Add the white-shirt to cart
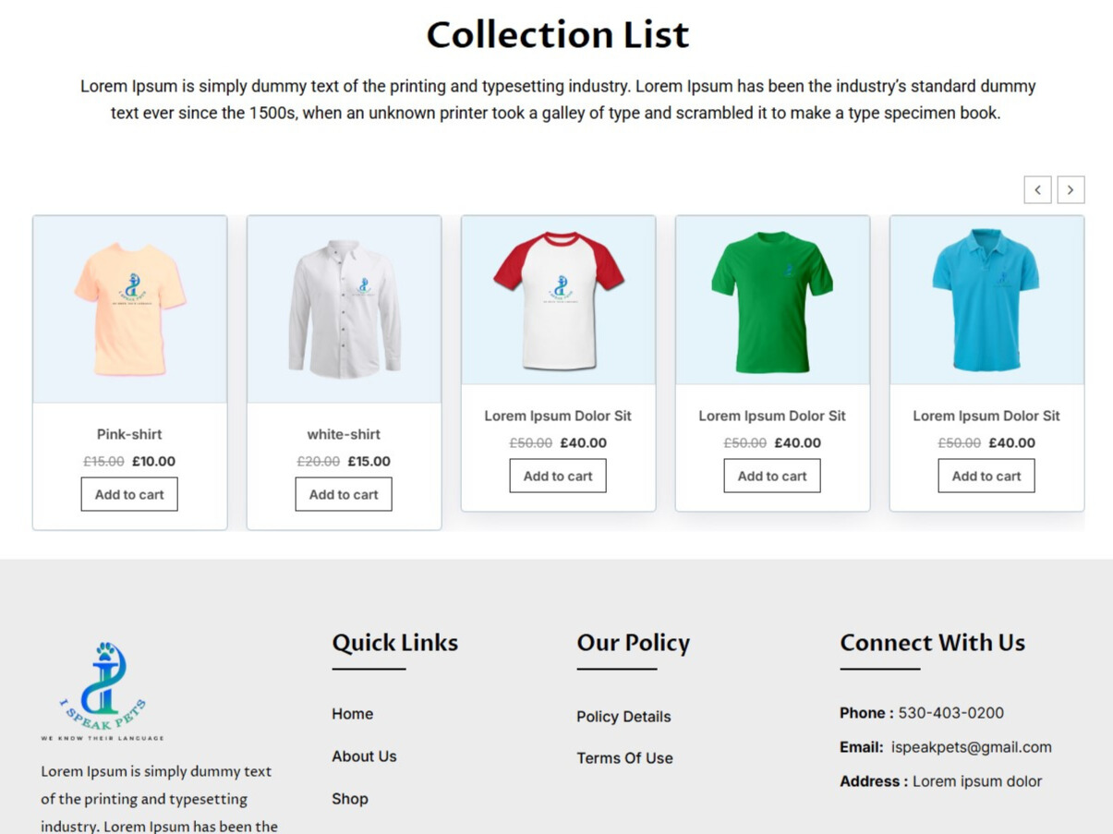Viewport: 1113px width, 834px height. (x=344, y=494)
